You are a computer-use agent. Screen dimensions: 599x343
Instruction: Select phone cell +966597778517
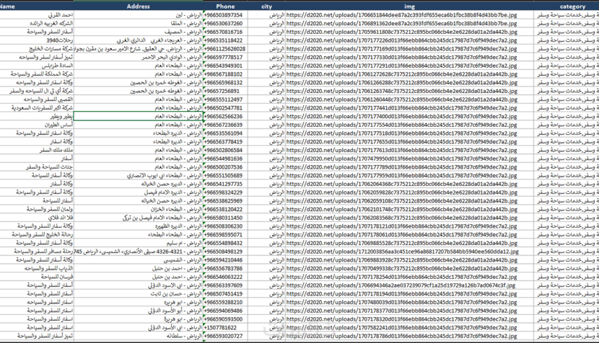tap(225, 57)
